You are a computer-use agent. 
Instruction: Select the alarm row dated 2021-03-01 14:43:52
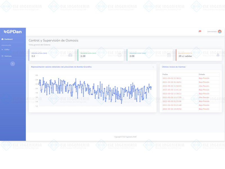click(172, 109)
